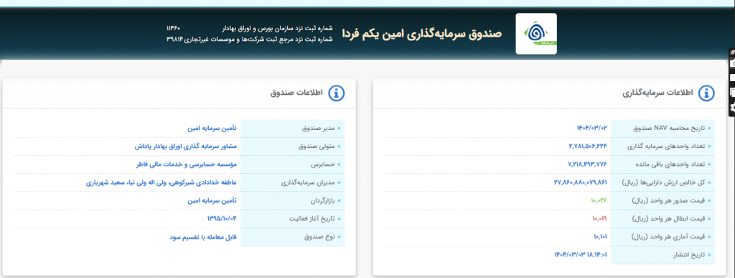Screen dimensions: 735x278
Task: Select investment units count ۲,۷۸۱,۵۰۶,۲۲۴
Action: click(588, 147)
